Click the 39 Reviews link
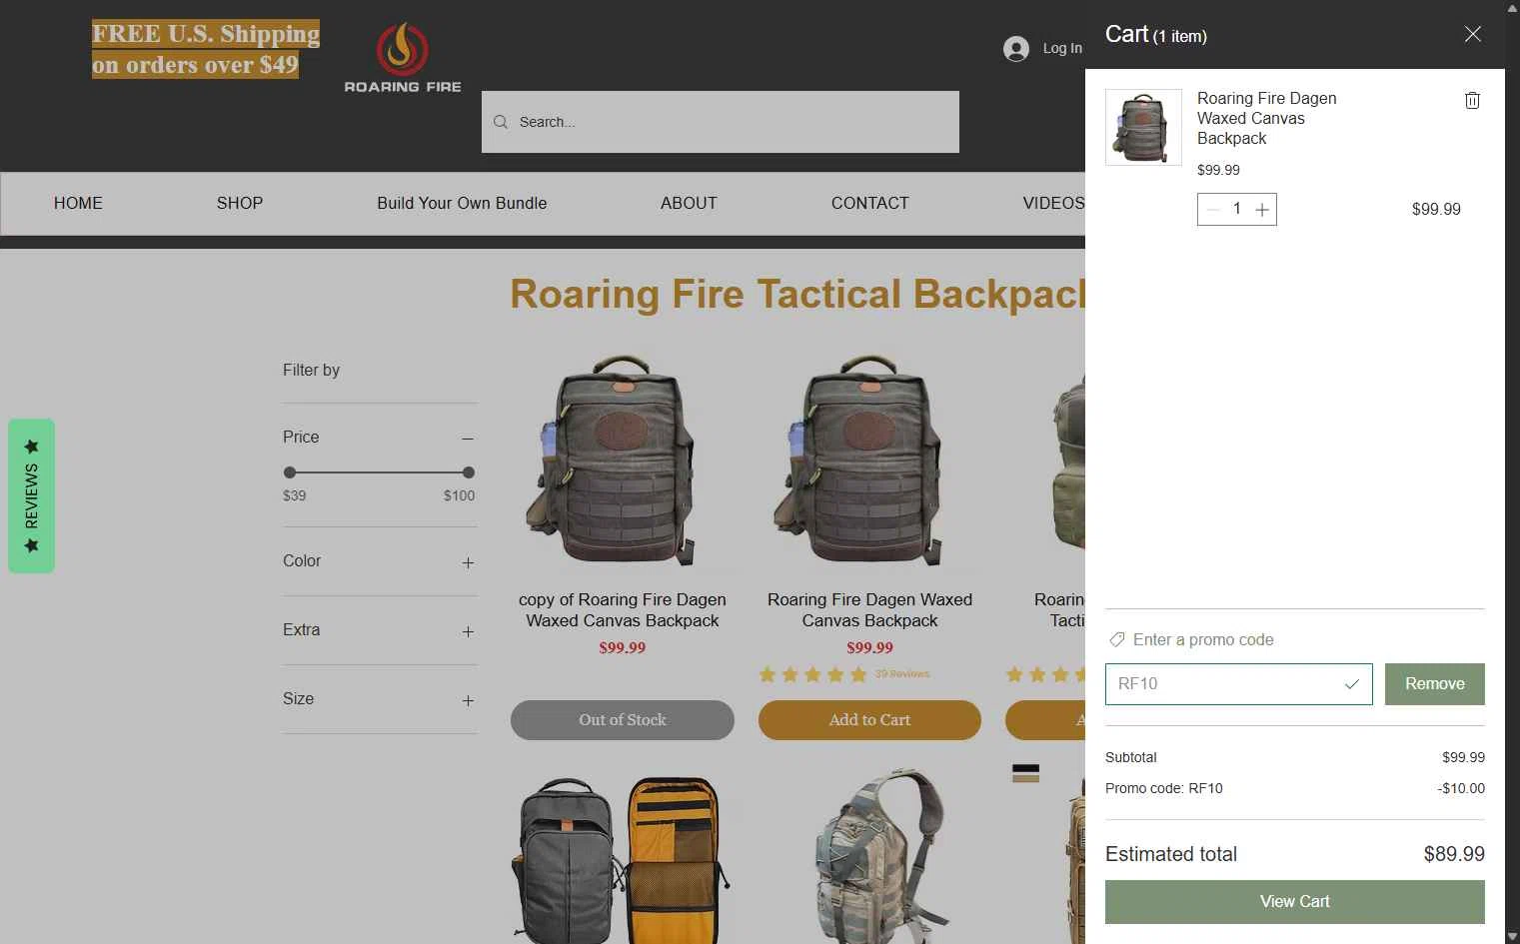This screenshot has height=944, width=1520. (902, 674)
